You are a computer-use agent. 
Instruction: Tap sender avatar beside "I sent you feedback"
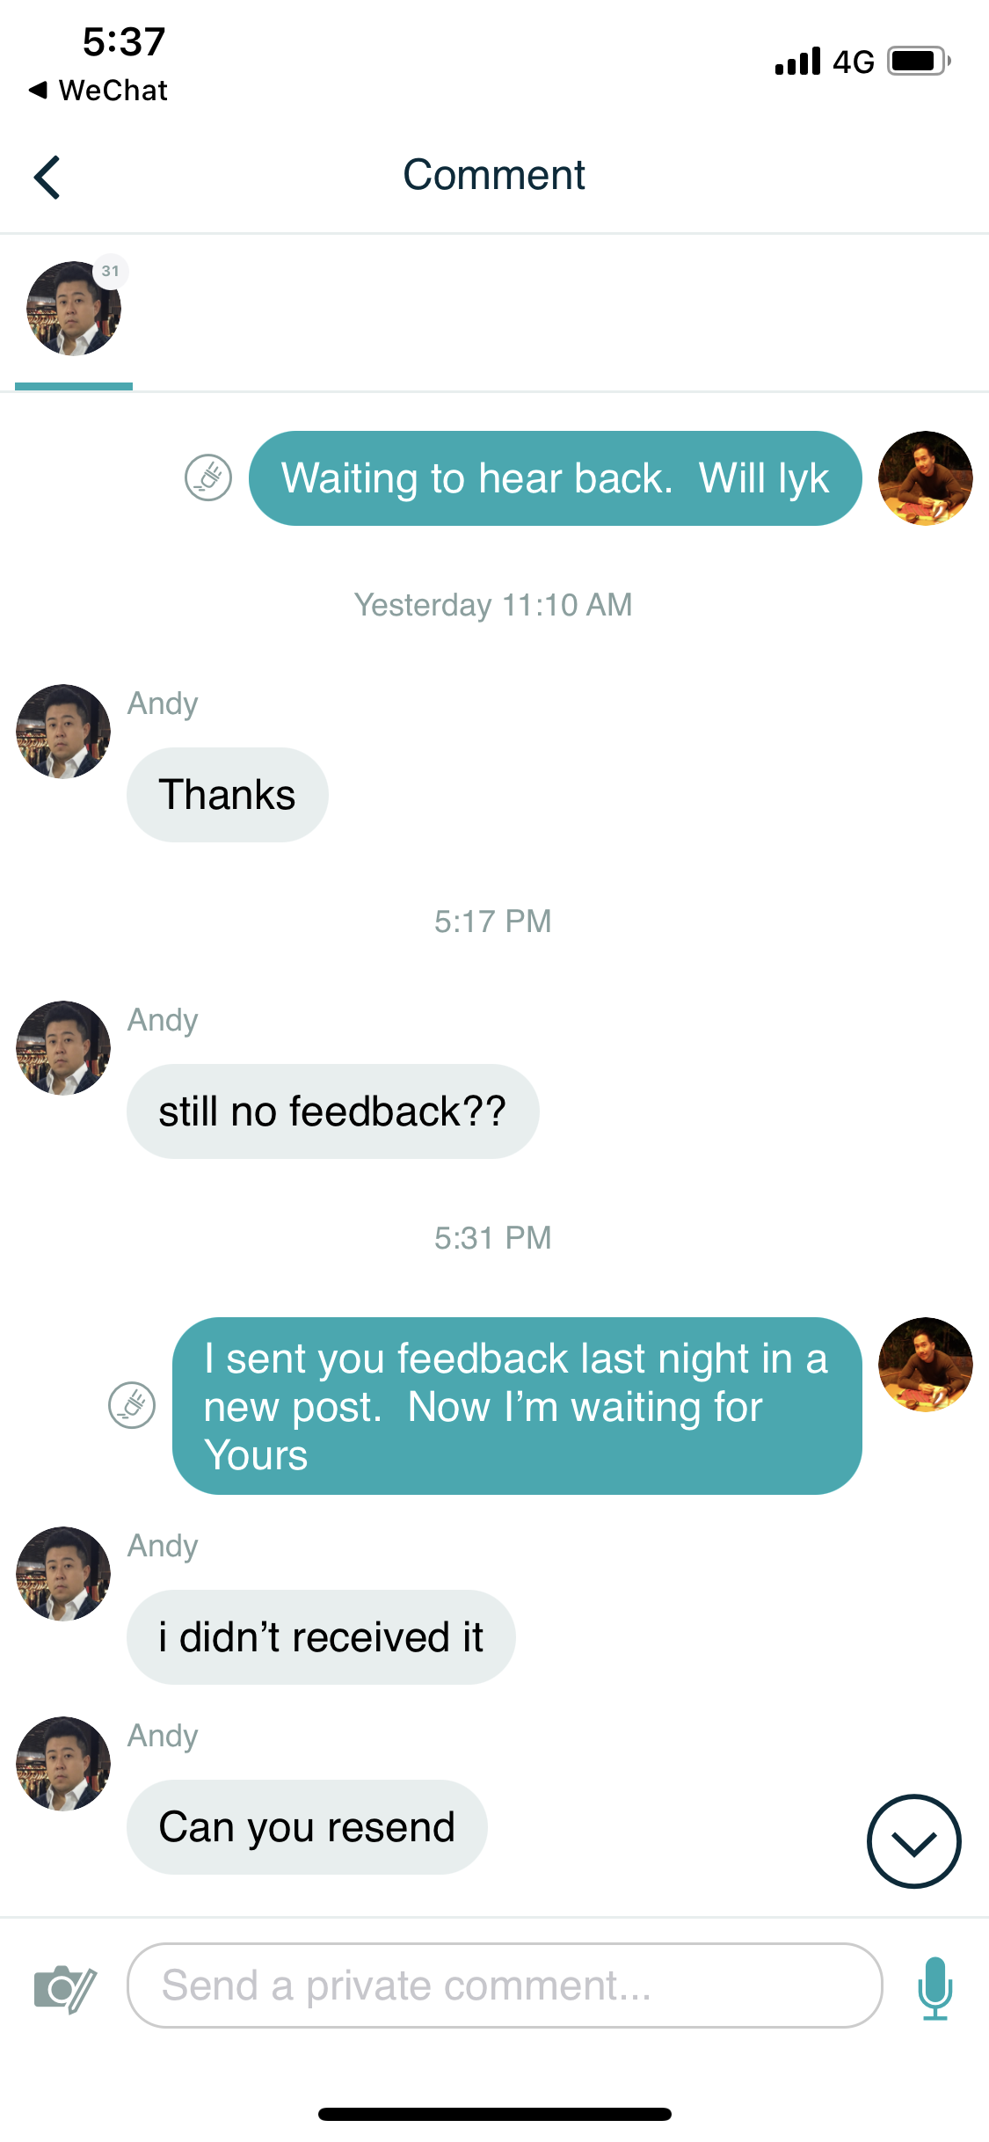(926, 1365)
